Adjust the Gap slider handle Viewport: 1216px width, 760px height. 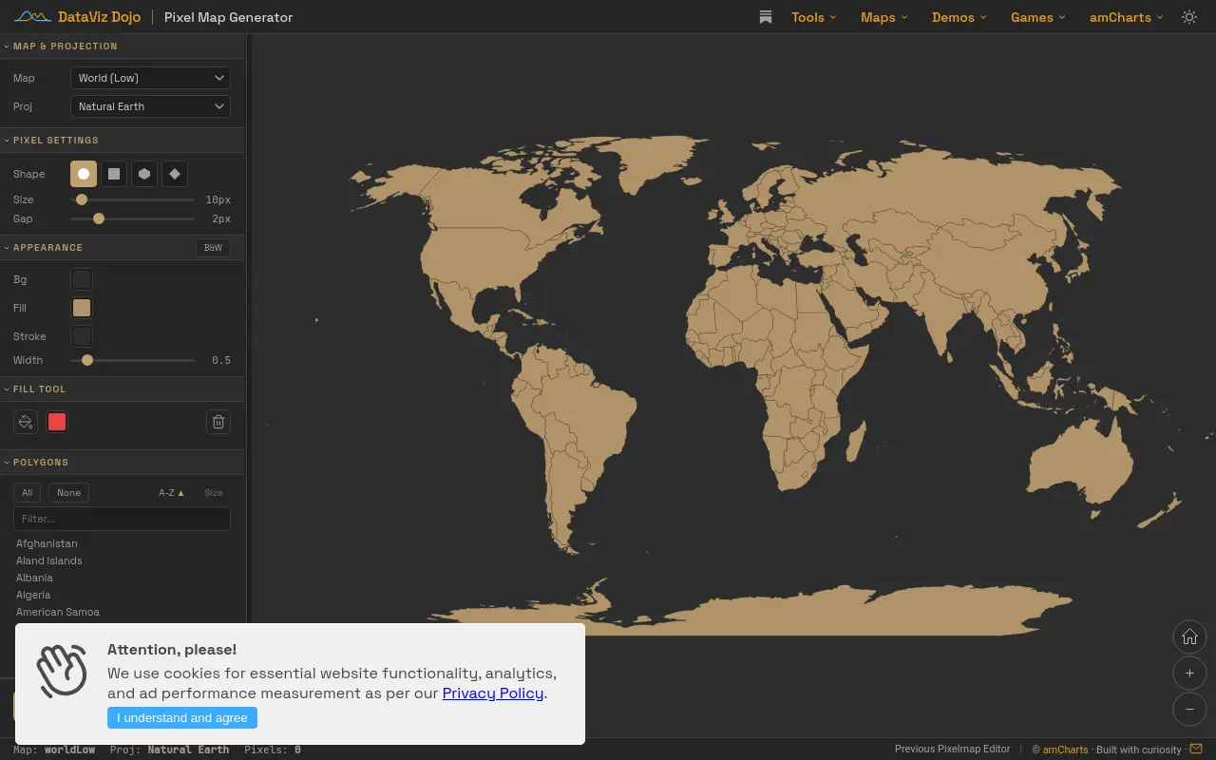pos(99,218)
